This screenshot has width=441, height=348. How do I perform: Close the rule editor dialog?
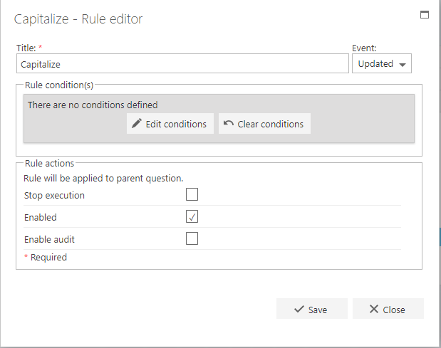[x=388, y=309]
